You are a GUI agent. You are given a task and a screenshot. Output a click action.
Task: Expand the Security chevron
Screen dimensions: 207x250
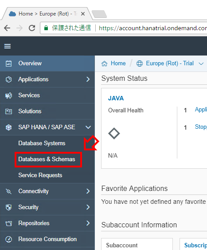[88, 207]
